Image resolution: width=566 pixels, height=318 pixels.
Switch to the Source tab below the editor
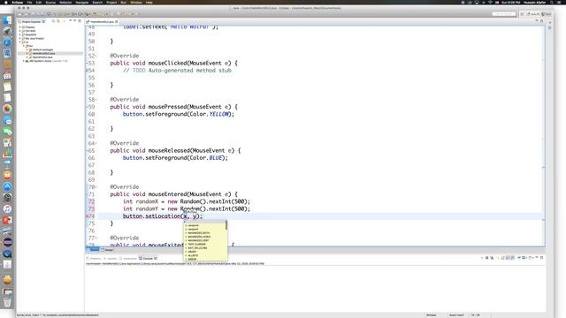[x=93, y=249]
